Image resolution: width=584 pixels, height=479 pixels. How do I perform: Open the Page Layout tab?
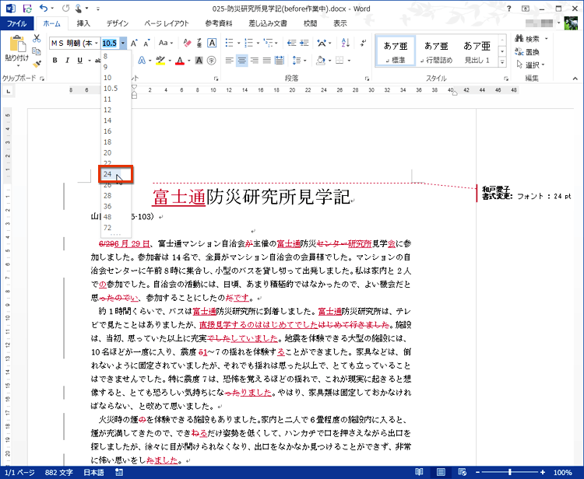tap(167, 23)
